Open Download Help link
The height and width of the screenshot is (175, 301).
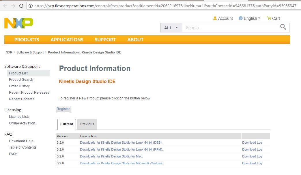tap(21, 141)
